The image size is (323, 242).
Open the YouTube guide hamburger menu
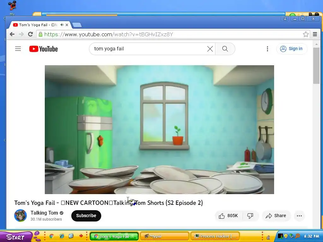[x=18, y=49]
